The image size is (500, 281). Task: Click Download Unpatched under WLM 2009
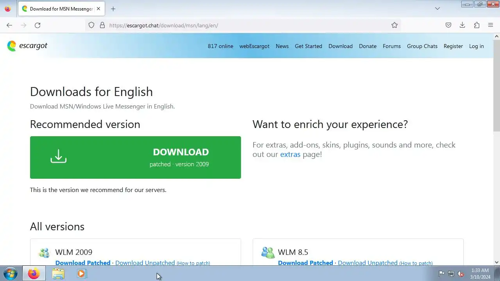145,263
